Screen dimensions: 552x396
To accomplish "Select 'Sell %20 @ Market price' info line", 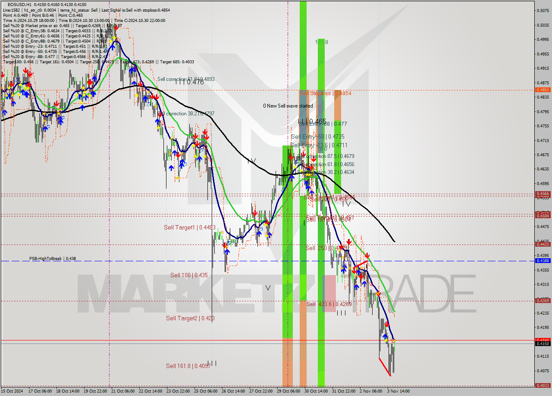I will tap(63, 25).
